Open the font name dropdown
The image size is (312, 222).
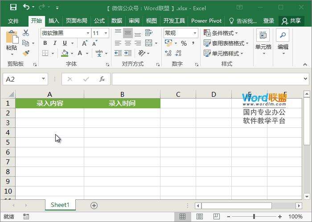tap(88, 33)
